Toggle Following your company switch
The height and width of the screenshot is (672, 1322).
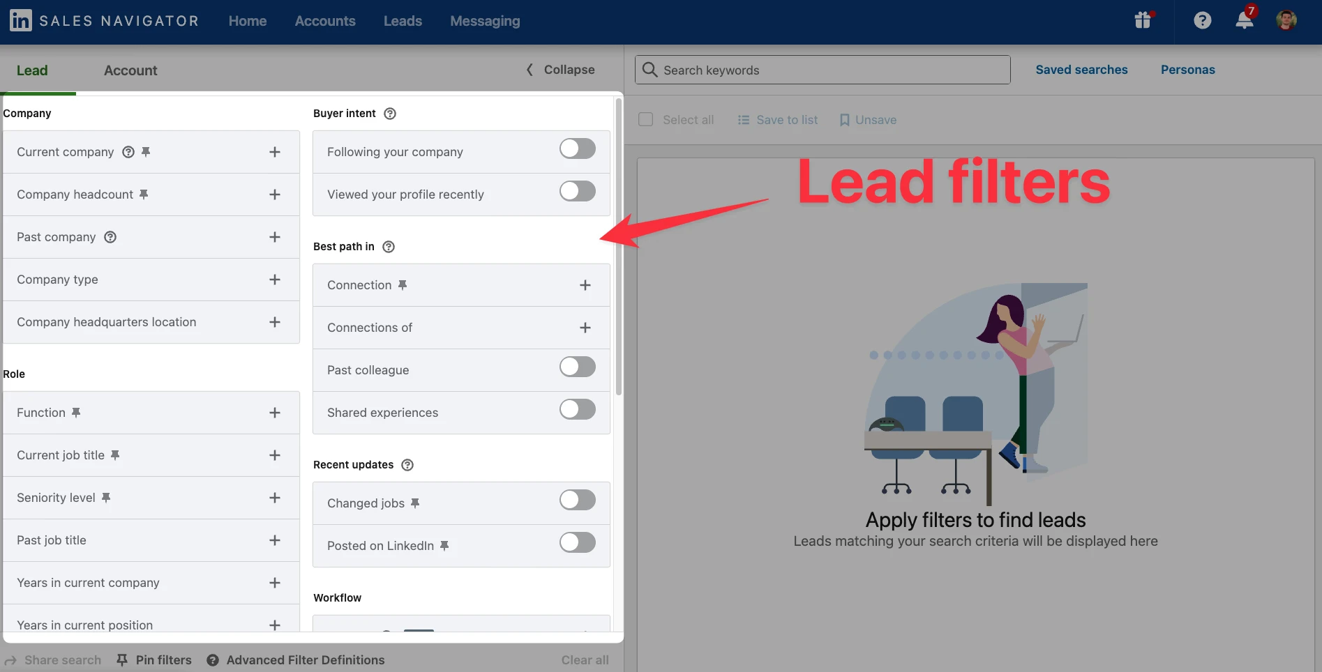pyautogui.click(x=578, y=148)
